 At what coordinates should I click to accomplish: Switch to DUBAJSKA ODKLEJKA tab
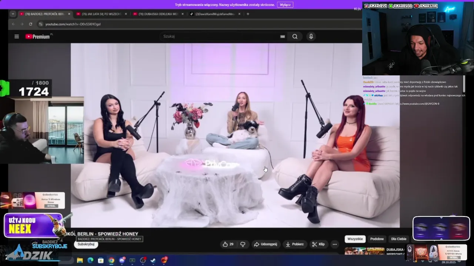158,14
